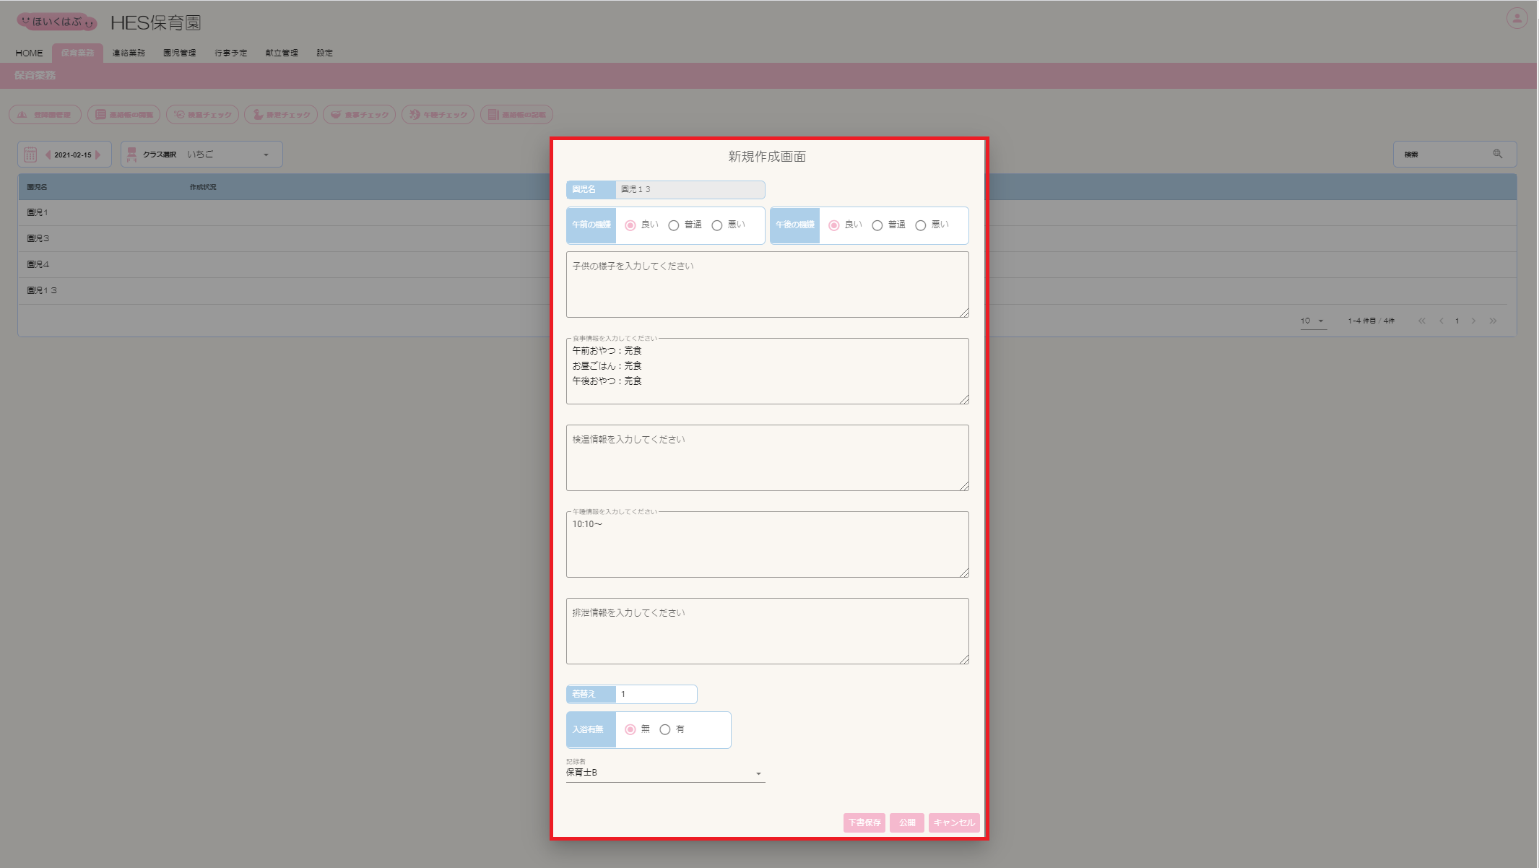Select 無 for 入浴有無
Screen dimensions: 1539x868
point(630,729)
